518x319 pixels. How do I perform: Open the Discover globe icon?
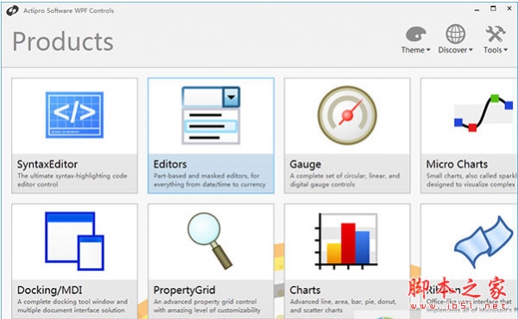pyautogui.click(x=455, y=34)
